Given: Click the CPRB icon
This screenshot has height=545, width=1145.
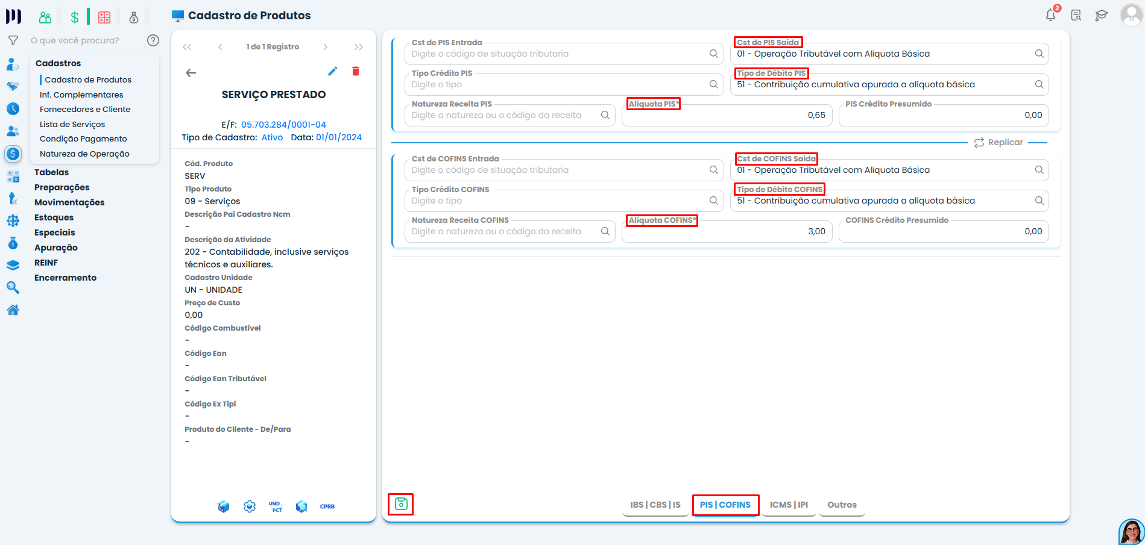Looking at the screenshot, I should tap(327, 506).
